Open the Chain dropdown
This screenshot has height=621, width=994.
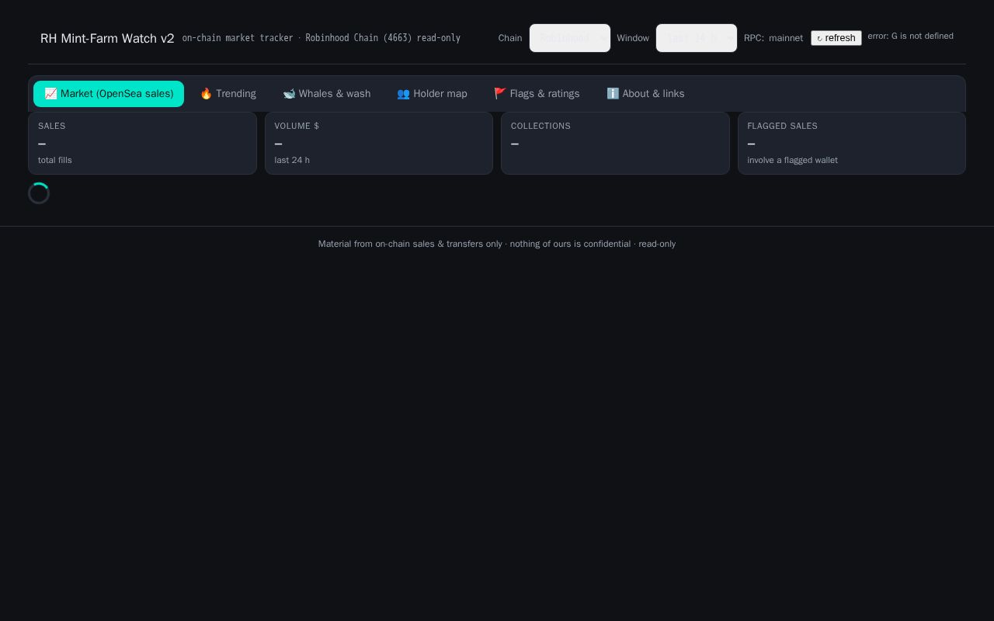click(570, 38)
